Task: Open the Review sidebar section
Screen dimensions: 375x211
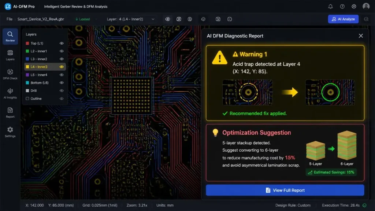Action: [x=10, y=37]
